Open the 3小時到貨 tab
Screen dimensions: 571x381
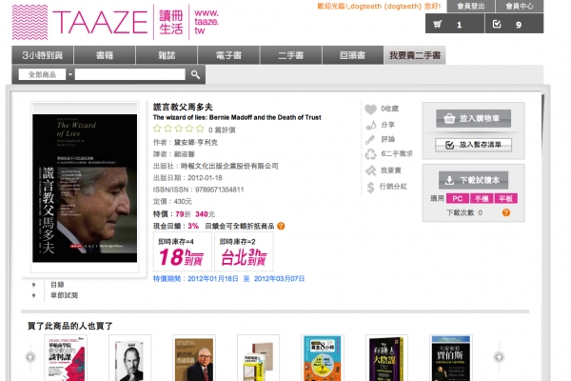pyautogui.click(x=43, y=55)
